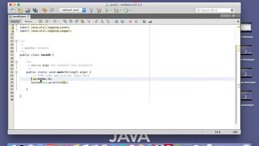Click the hint lightbulb beside the Logger import

[13, 31]
